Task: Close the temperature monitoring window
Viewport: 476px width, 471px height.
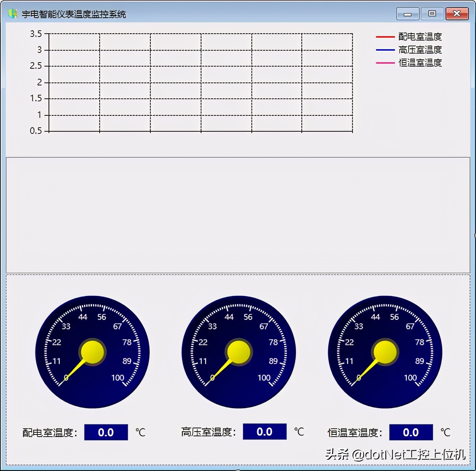Action: click(x=456, y=14)
